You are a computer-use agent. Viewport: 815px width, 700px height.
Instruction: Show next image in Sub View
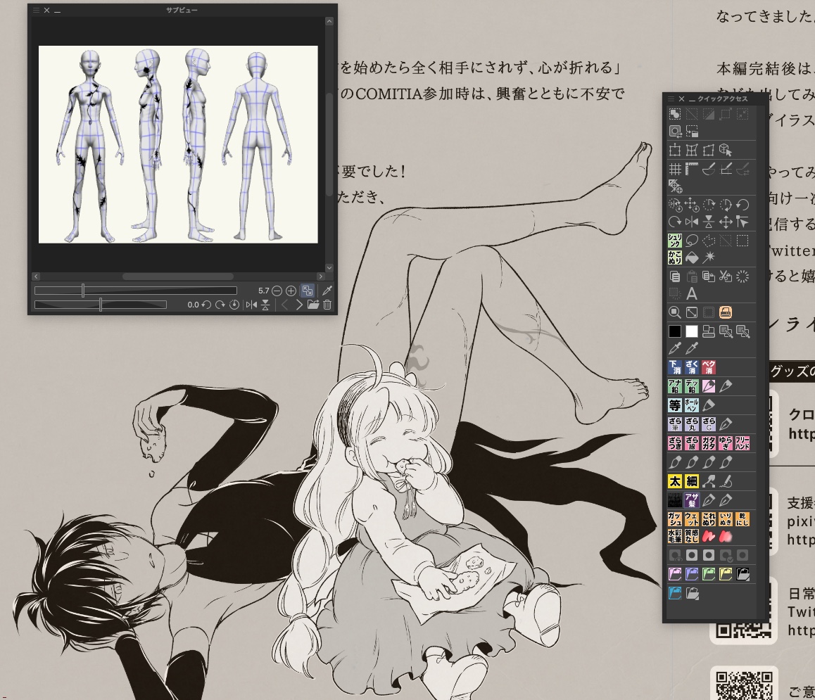[x=299, y=305]
